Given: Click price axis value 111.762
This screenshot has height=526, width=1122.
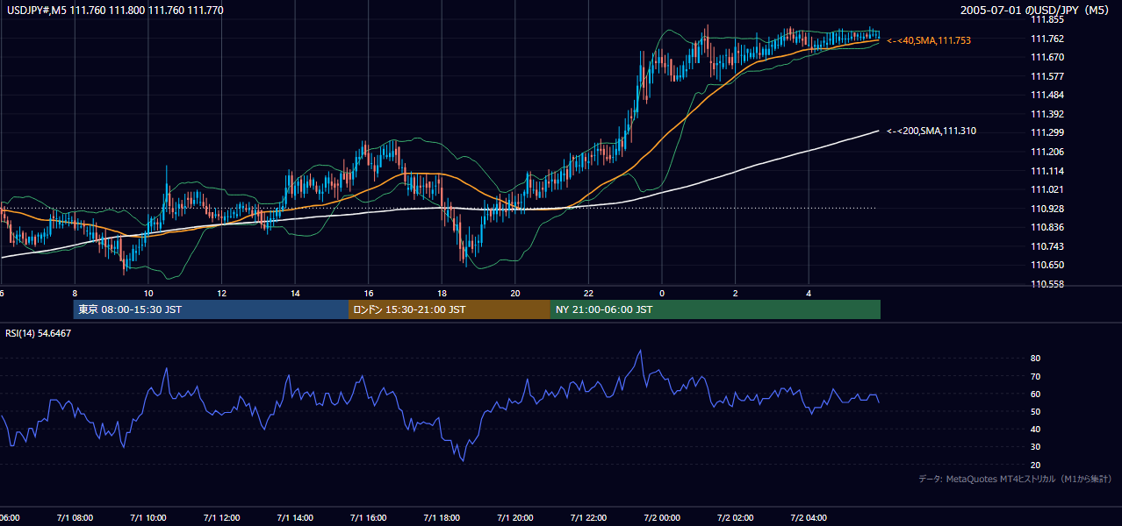Looking at the screenshot, I should [1047, 39].
